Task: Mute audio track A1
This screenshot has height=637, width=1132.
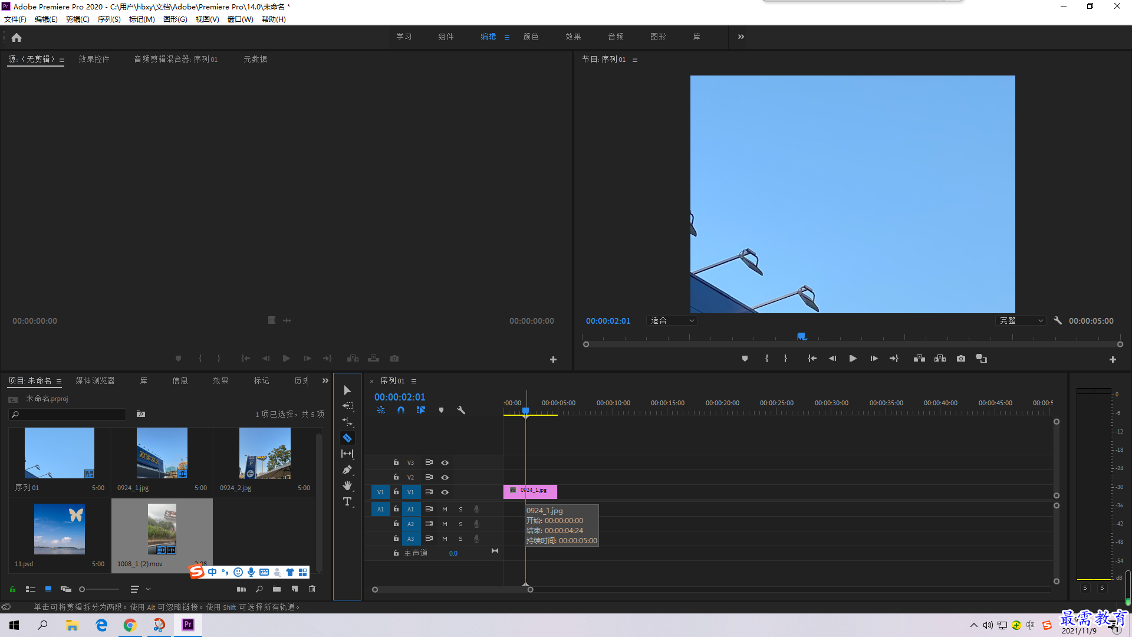Action: tap(445, 509)
